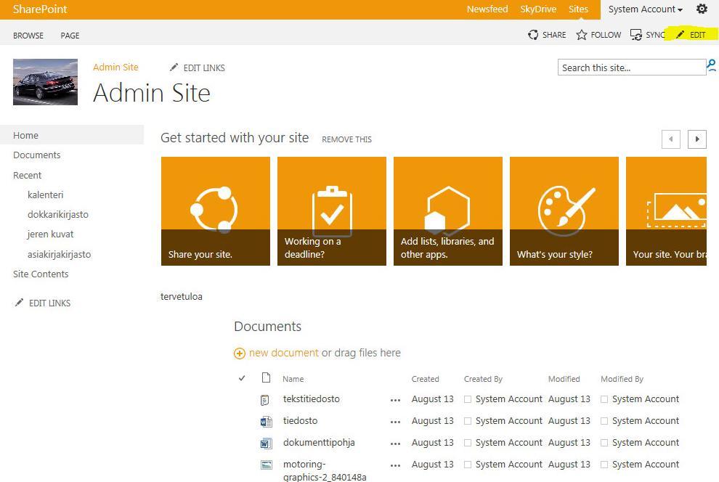Open the Working on a deadline tile
This screenshot has width=719, height=482.
331,211
